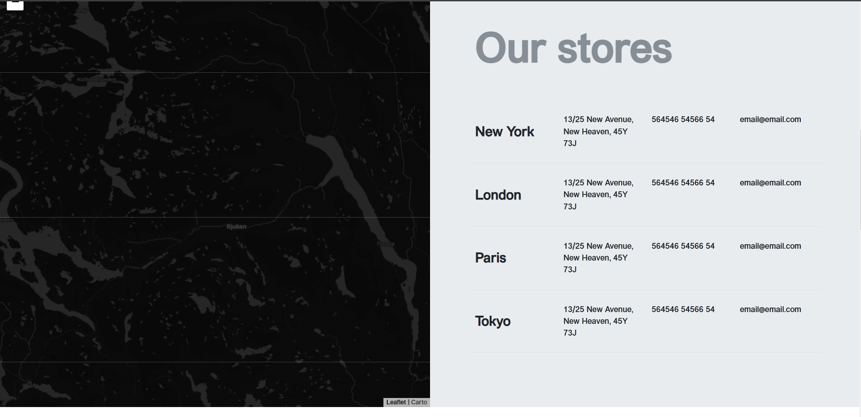
Task: Click the Tokyo store phone number
Action: [x=683, y=309]
